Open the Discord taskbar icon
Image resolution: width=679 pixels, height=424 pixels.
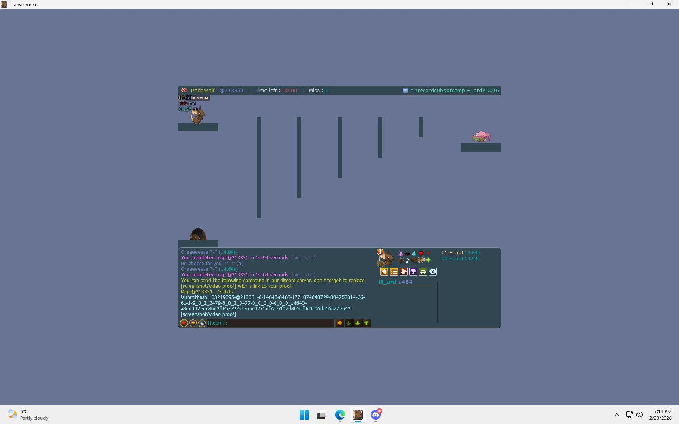(x=376, y=415)
